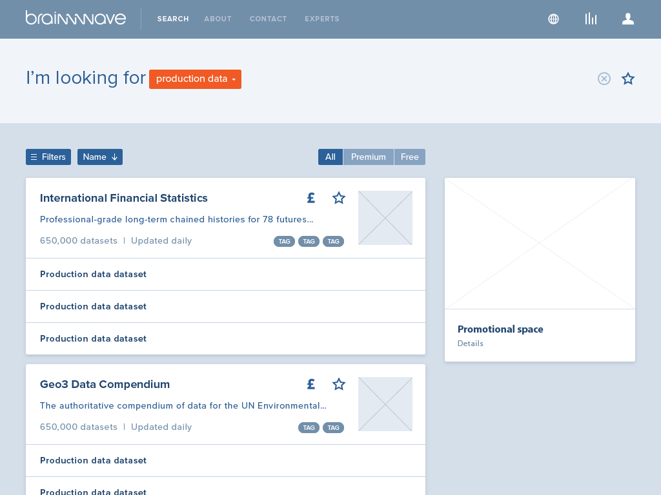Viewport: 661px width, 495px height.
Task: Click last TAG on Geo3 Data Compendium
Action: (x=334, y=428)
